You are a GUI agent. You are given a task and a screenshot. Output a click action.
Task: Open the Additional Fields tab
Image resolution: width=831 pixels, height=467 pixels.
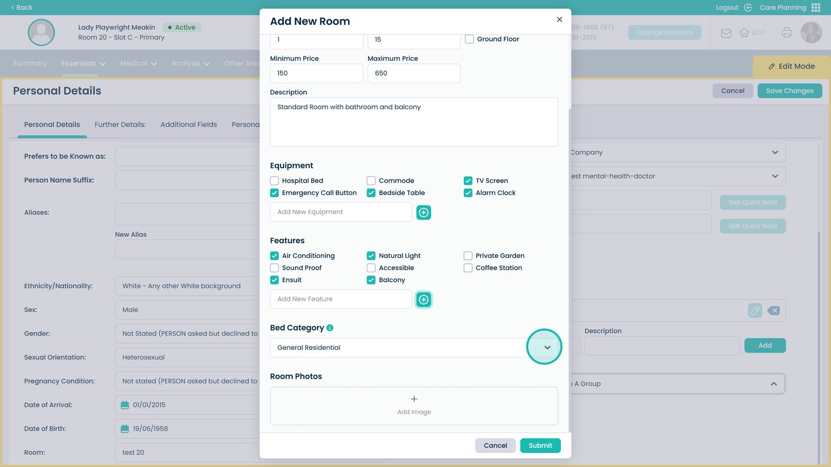point(189,125)
